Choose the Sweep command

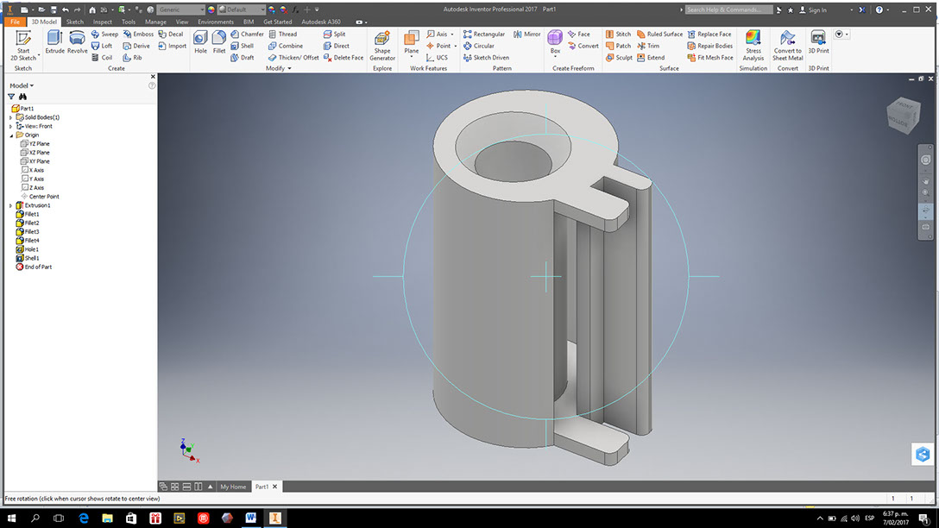104,35
